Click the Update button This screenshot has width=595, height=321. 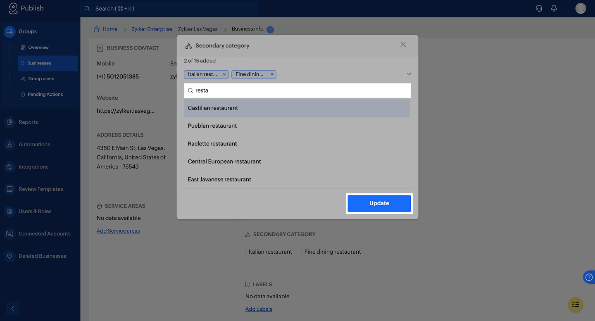(379, 203)
